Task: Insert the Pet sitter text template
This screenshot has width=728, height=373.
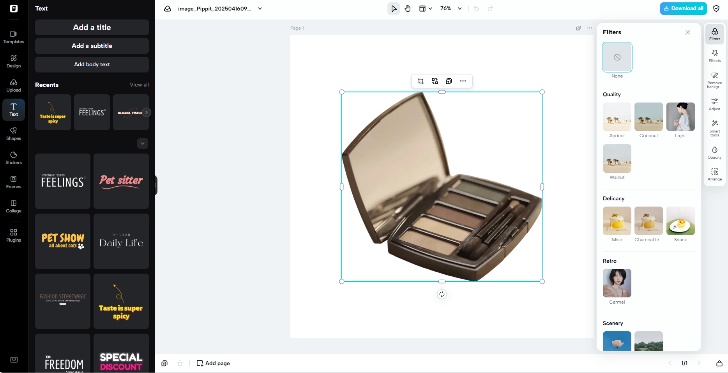Action: 121,181
